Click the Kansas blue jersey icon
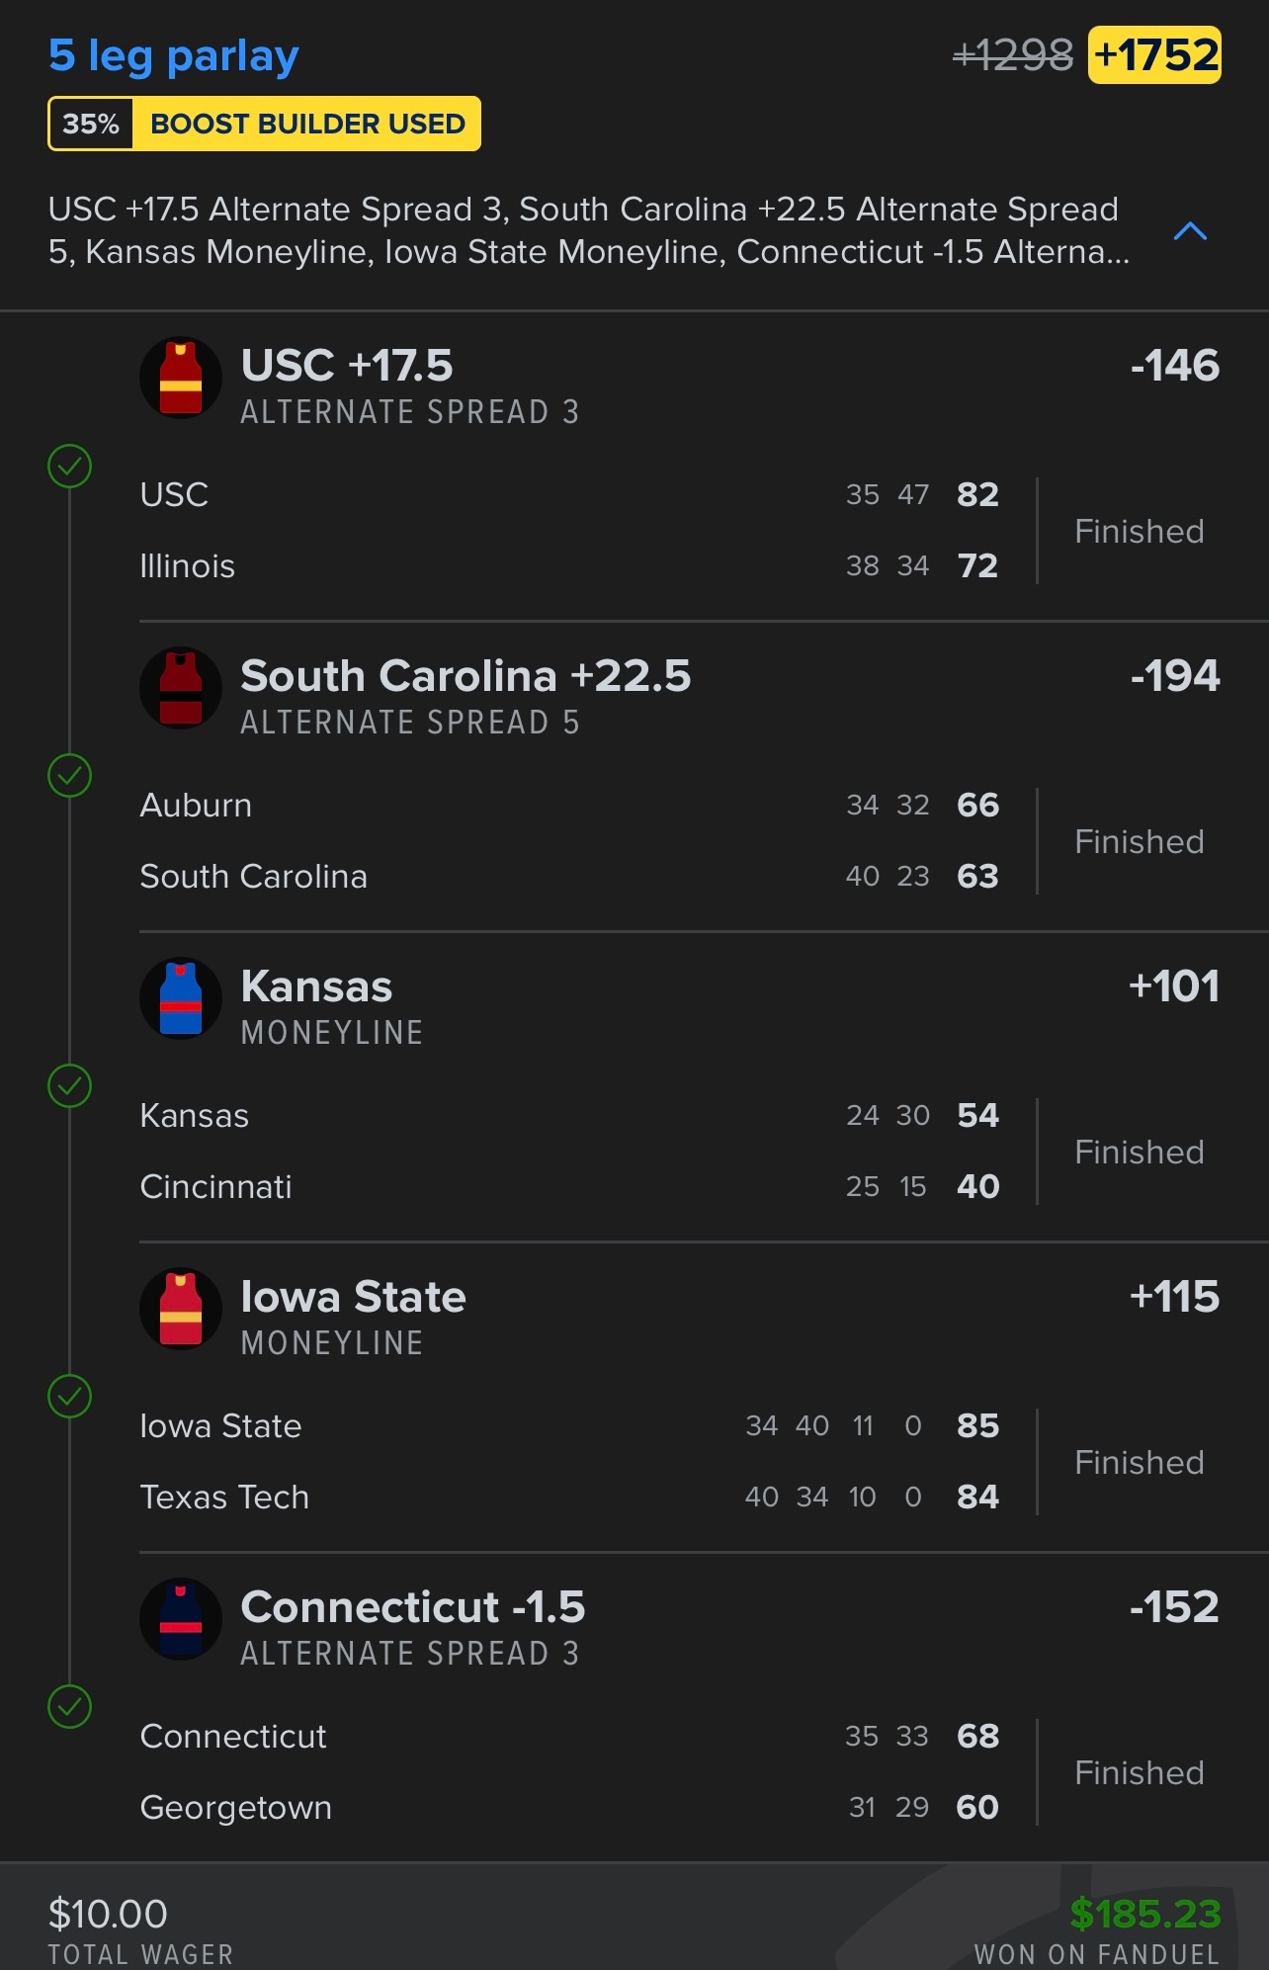The image size is (1269, 1970). click(x=181, y=998)
